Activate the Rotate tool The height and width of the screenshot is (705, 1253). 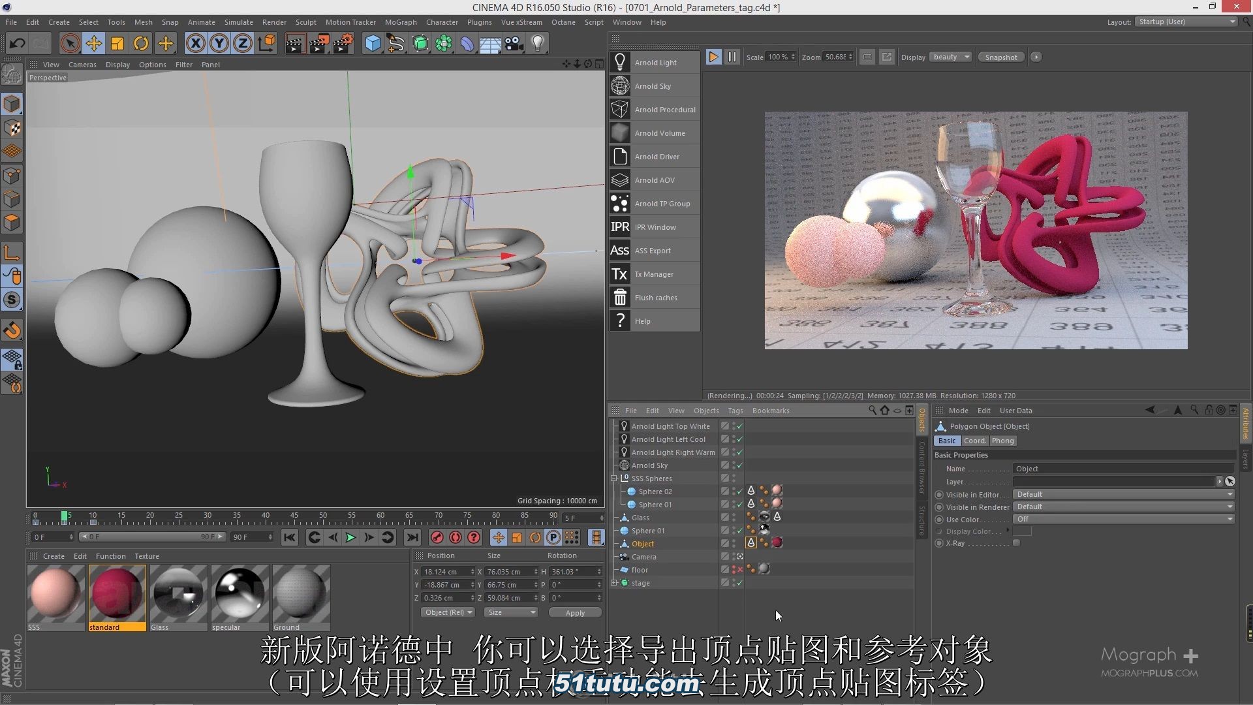coord(141,44)
